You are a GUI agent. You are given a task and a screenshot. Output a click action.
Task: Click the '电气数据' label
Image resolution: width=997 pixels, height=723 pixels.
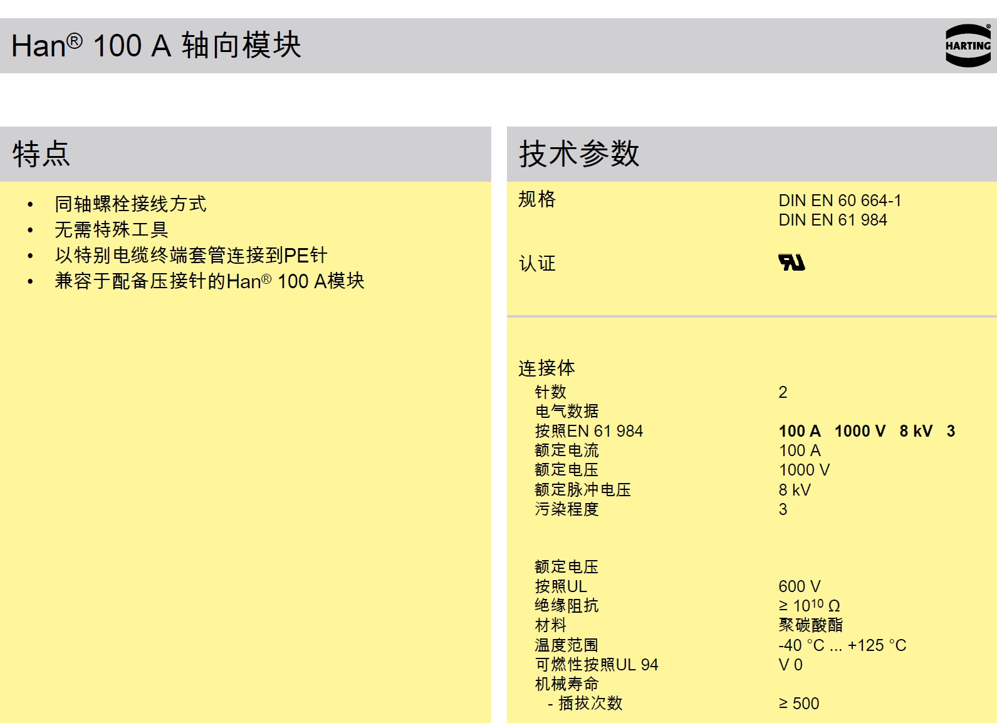pos(567,412)
